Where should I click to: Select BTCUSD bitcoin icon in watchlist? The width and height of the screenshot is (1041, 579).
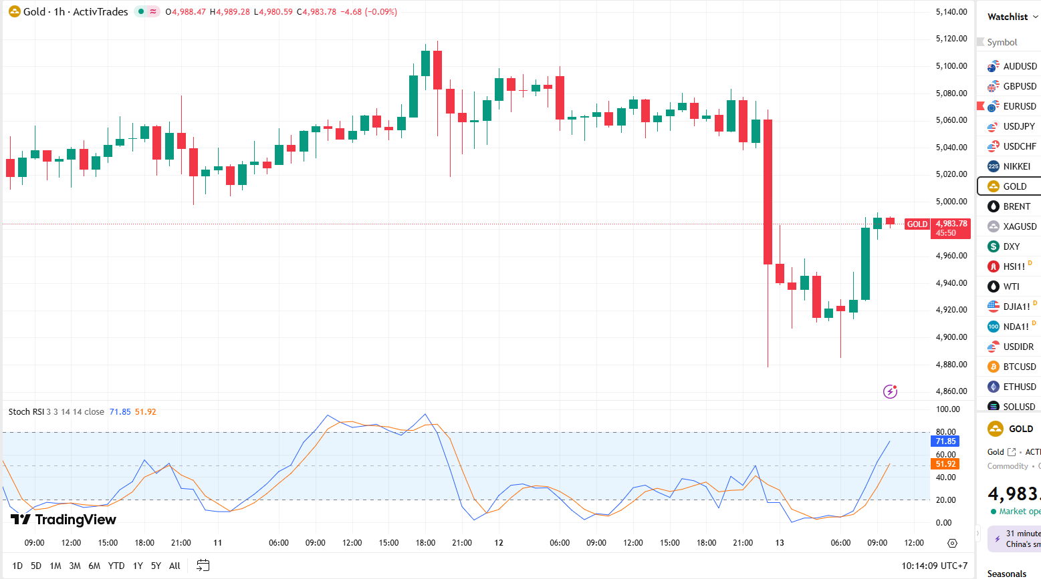click(x=994, y=367)
